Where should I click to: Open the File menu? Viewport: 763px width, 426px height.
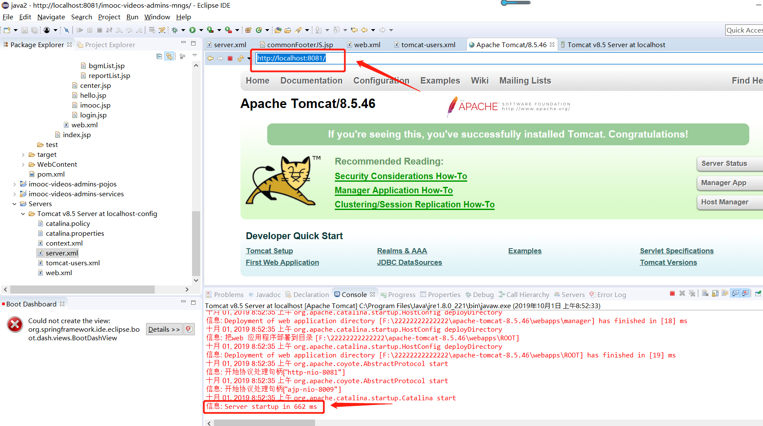point(8,17)
